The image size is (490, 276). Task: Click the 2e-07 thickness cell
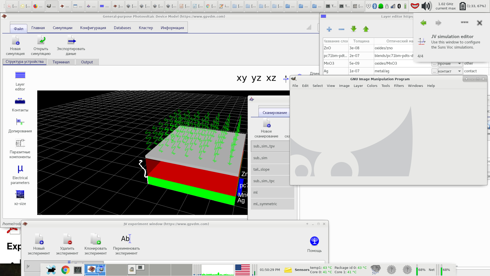(361, 56)
